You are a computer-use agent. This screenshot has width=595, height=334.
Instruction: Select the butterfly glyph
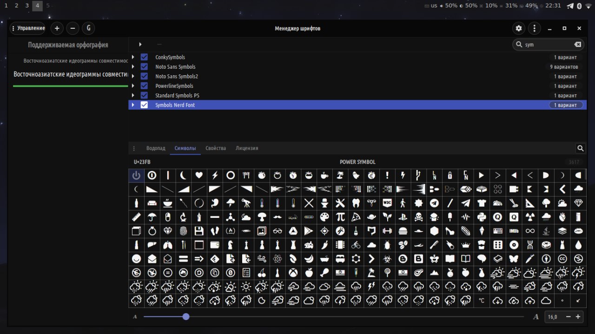tap(514, 259)
